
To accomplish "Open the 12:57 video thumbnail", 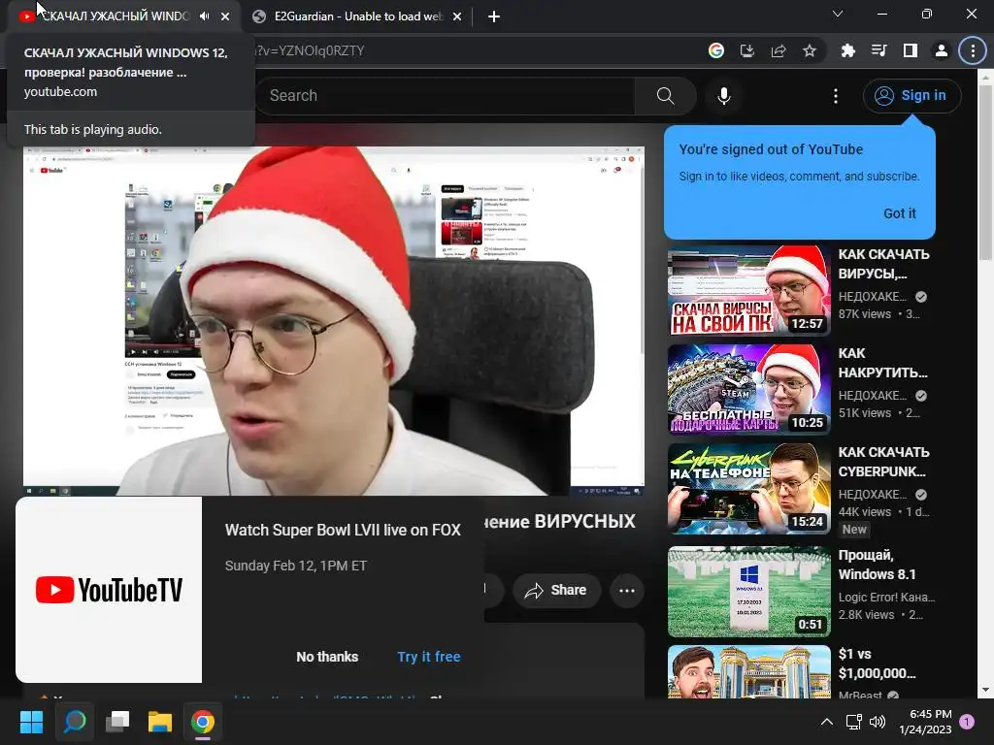I will pos(748,291).
